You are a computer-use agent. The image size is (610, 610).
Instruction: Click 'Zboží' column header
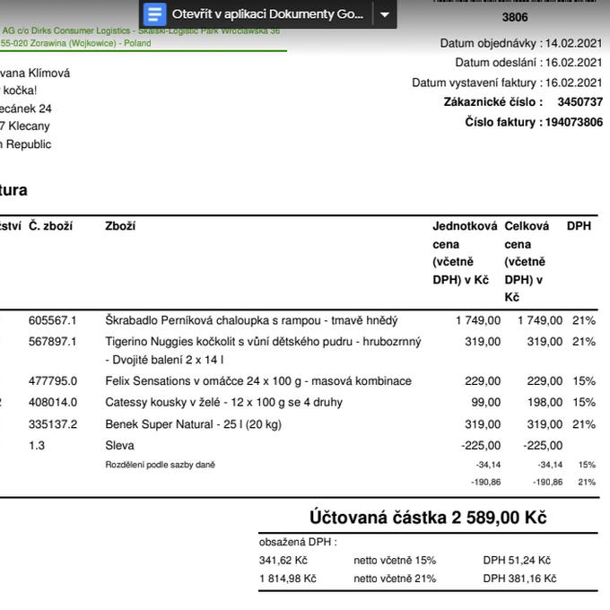120,226
